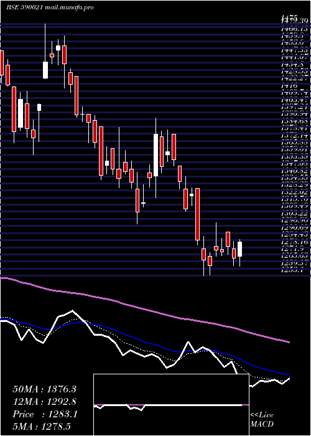Click the BSE 590021 mail.munafa.pro title text
The height and width of the screenshot is (436, 311).
coord(50,7)
